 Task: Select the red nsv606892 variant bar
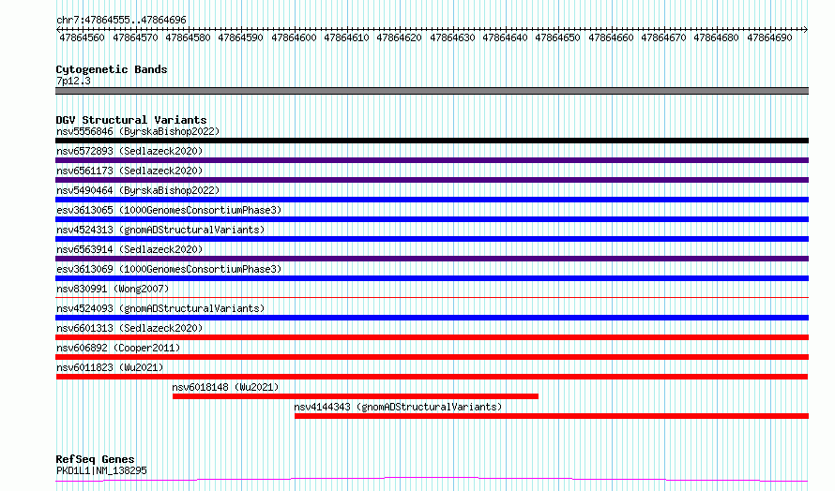click(x=432, y=357)
